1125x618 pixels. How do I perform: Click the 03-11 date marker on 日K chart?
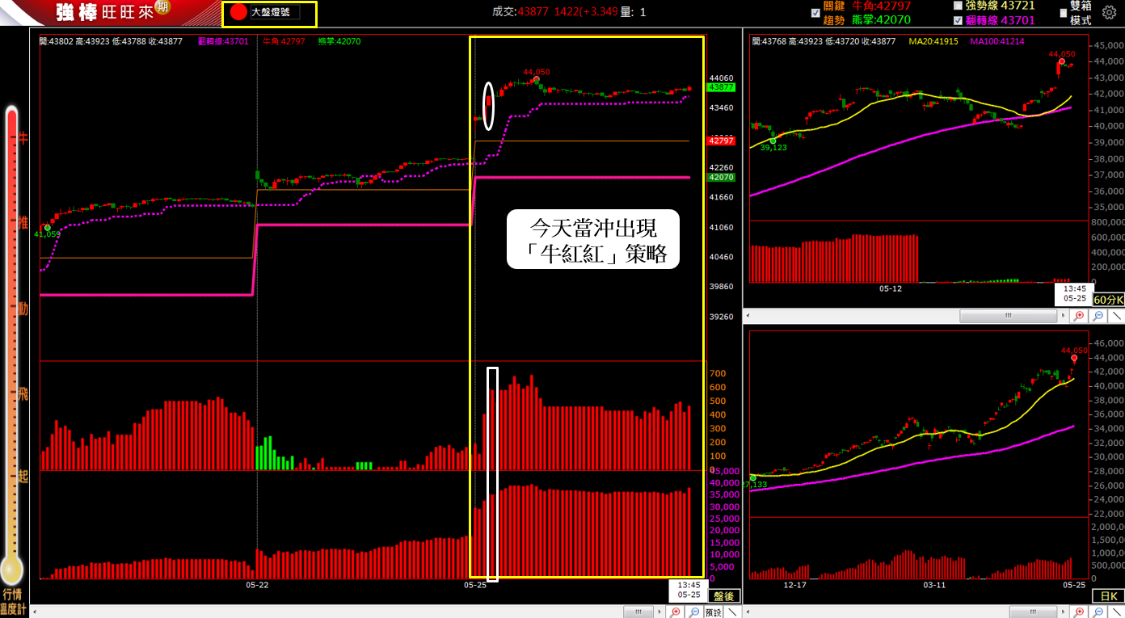934,584
